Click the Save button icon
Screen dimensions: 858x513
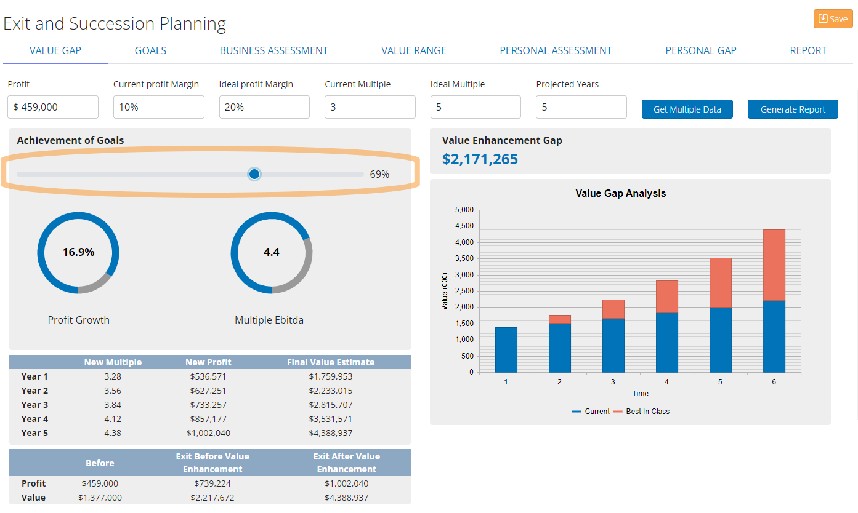point(823,19)
